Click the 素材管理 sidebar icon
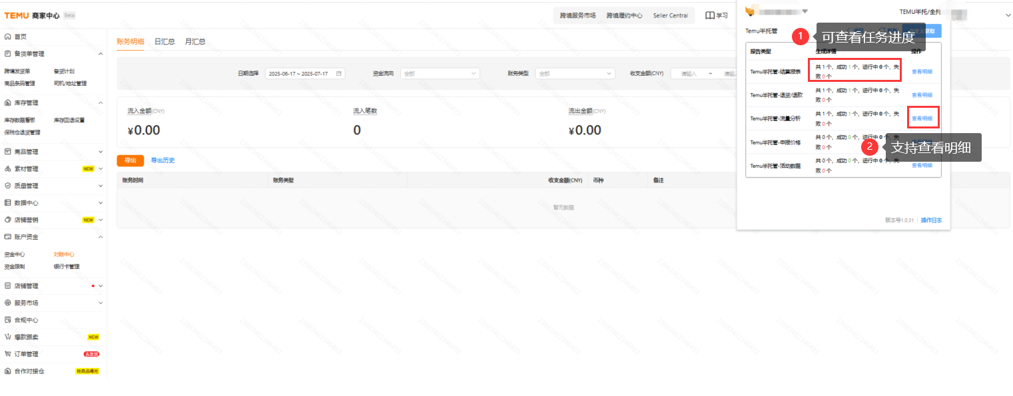Image resolution: width=1013 pixels, height=396 pixels. point(7,168)
